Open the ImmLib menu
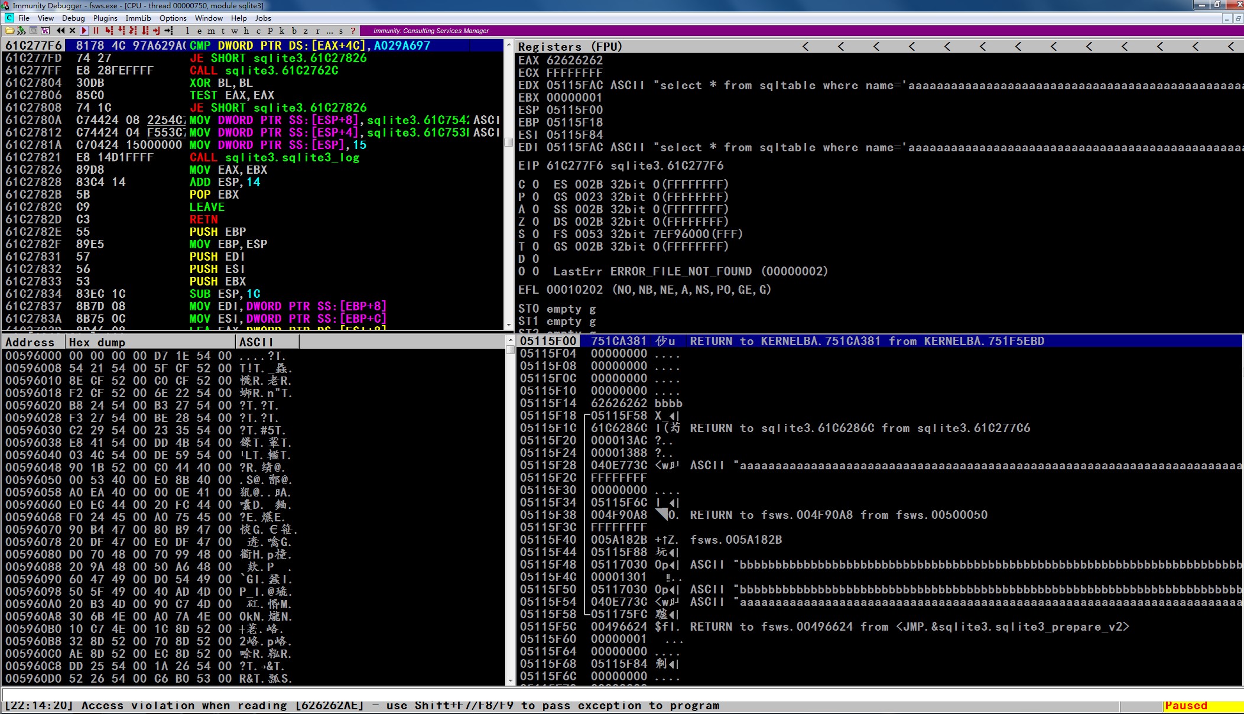 [138, 18]
